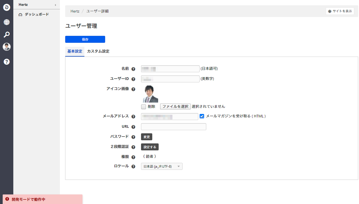Click the URL input field
Screen dimensions: 359x204
(173, 127)
